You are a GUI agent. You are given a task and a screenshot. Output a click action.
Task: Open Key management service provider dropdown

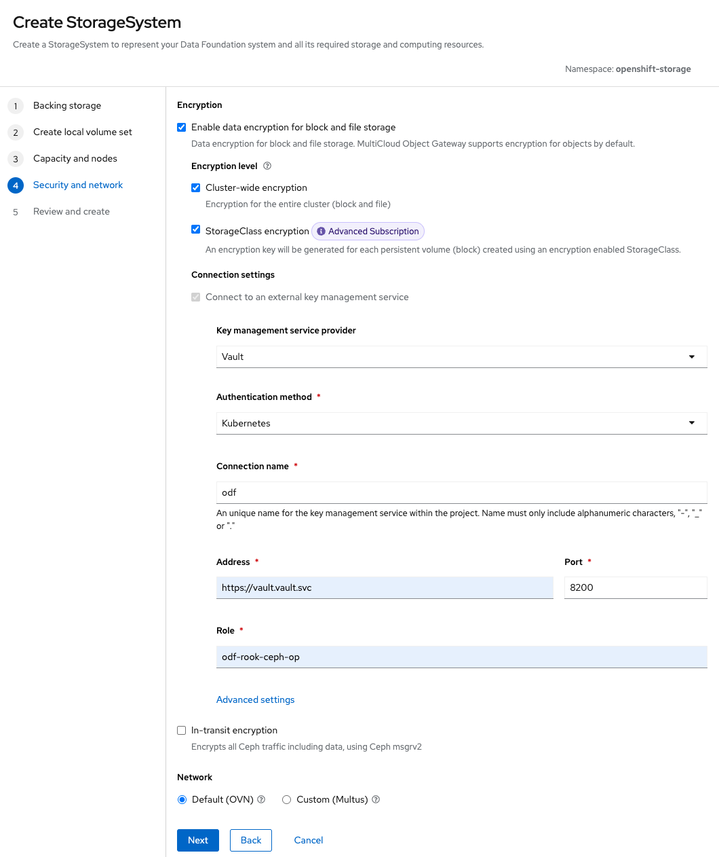pyautogui.click(x=461, y=357)
